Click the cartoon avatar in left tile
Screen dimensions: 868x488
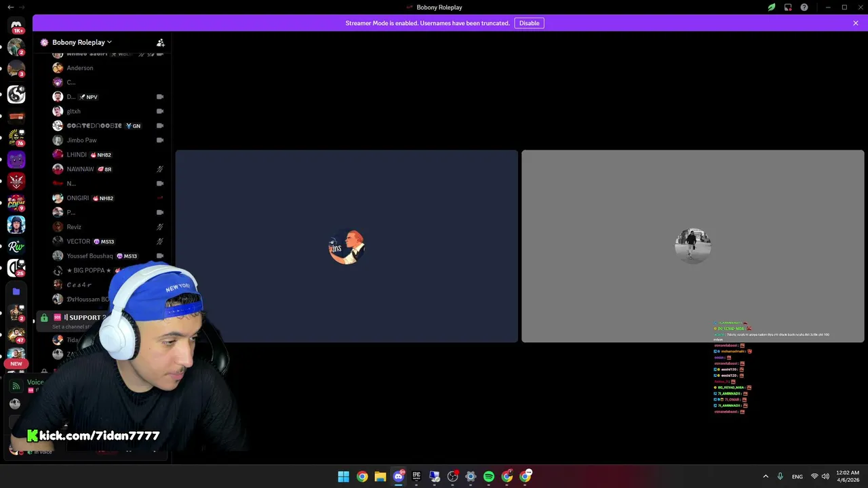click(x=347, y=247)
